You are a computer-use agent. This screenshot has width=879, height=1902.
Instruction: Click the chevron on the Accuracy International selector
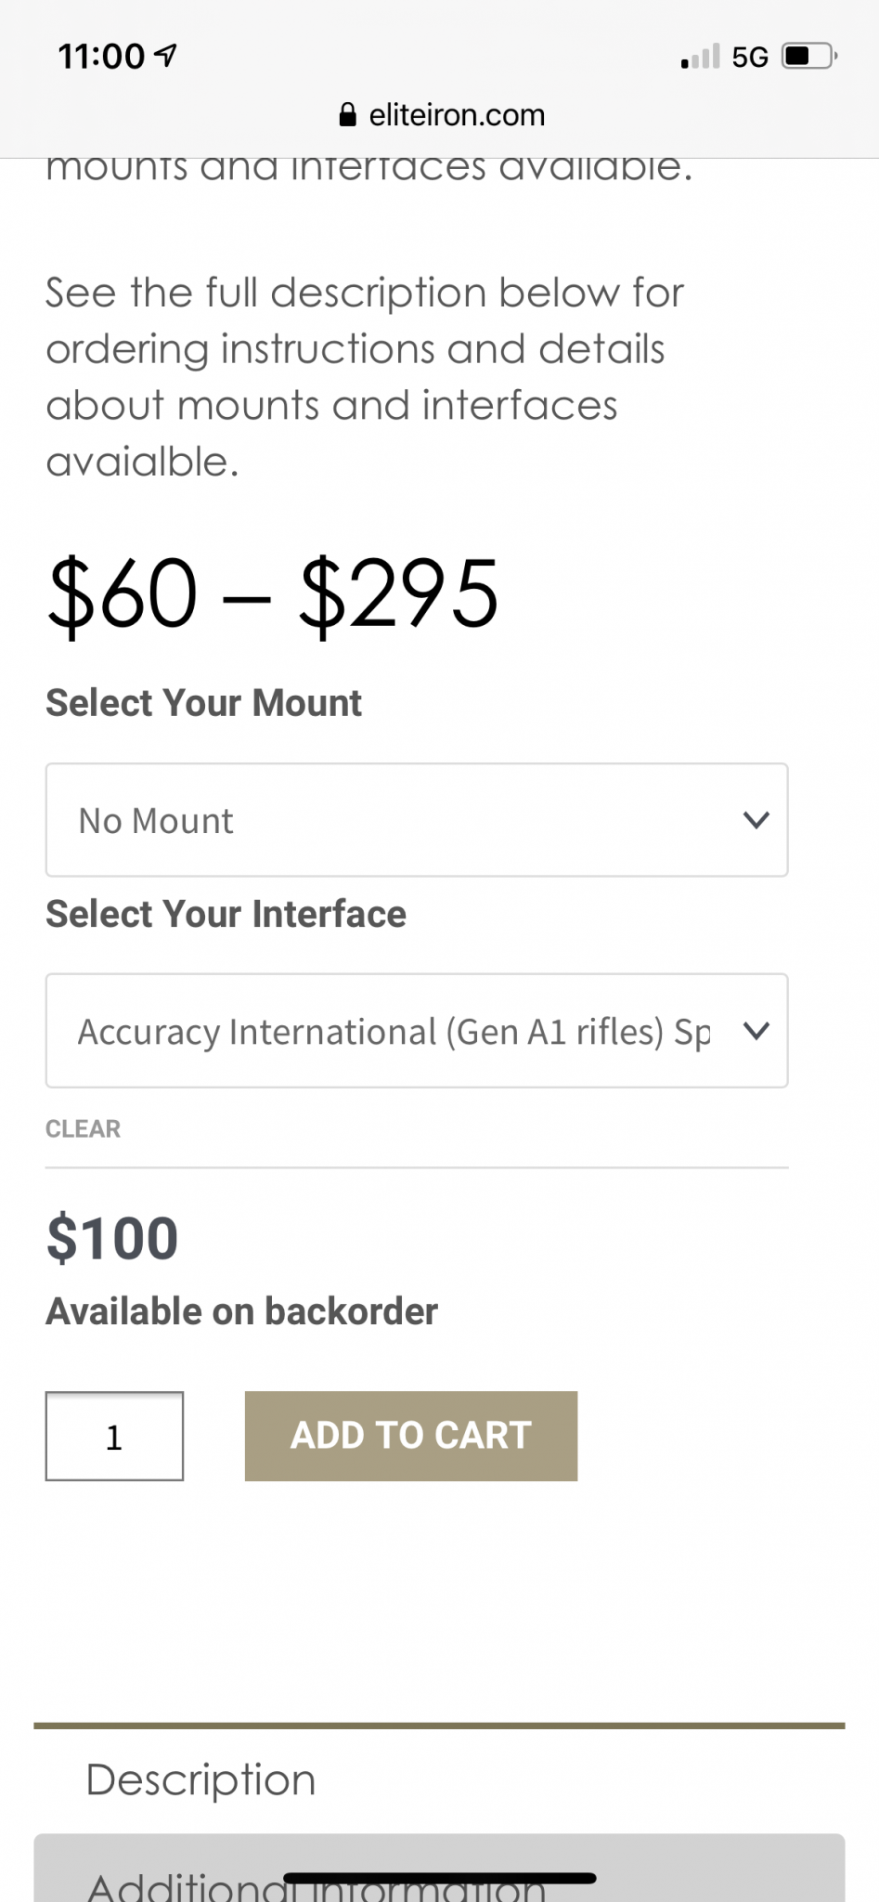pos(756,1031)
